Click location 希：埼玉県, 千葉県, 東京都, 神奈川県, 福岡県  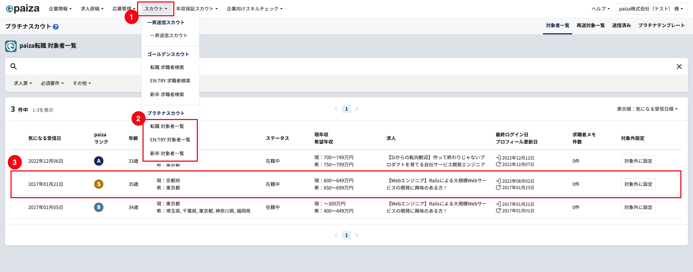(204, 211)
